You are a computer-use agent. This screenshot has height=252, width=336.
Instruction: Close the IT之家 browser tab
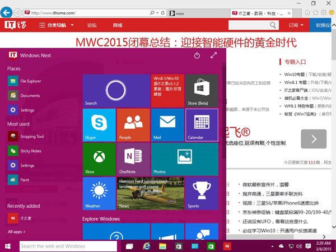(289, 13)
